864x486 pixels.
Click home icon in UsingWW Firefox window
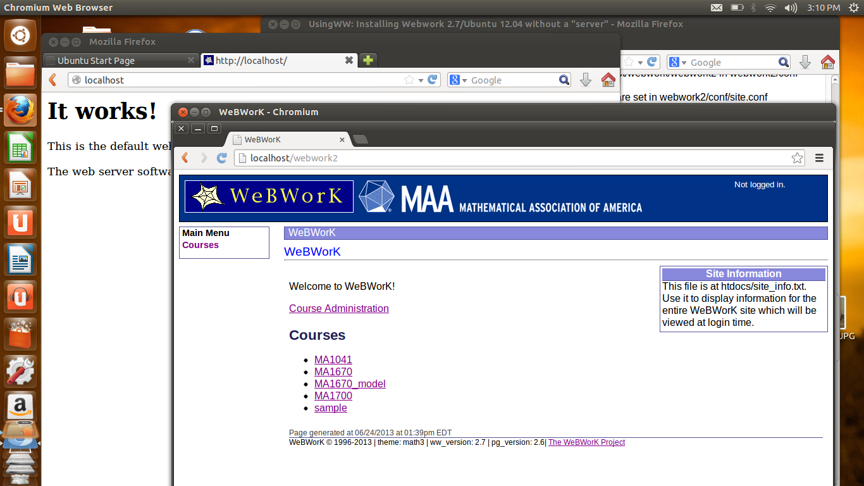(827, 62)
